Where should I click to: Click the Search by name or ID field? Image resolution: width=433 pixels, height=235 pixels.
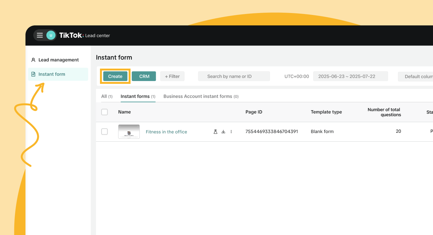click(234, 76)
